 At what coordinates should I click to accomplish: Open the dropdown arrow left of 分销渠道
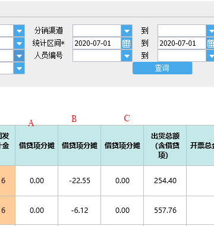[x=19, y=31]
